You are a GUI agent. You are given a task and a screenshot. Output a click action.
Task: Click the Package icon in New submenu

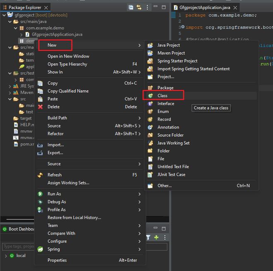[150, 88]
